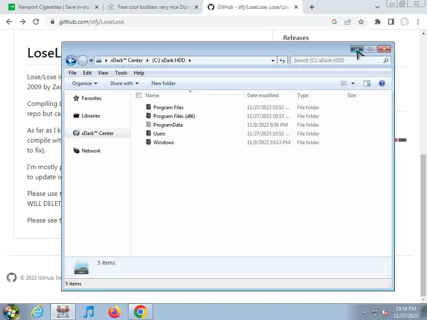The image size is (427, 320).
Task: Sort by the Size column header
Action: (352, 95)
